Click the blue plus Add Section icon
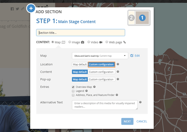 coord(31,8)
